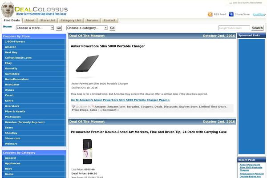
Task: Switch to the Find Deals tab
Action: pyautogui.click(x=12, y=20)
